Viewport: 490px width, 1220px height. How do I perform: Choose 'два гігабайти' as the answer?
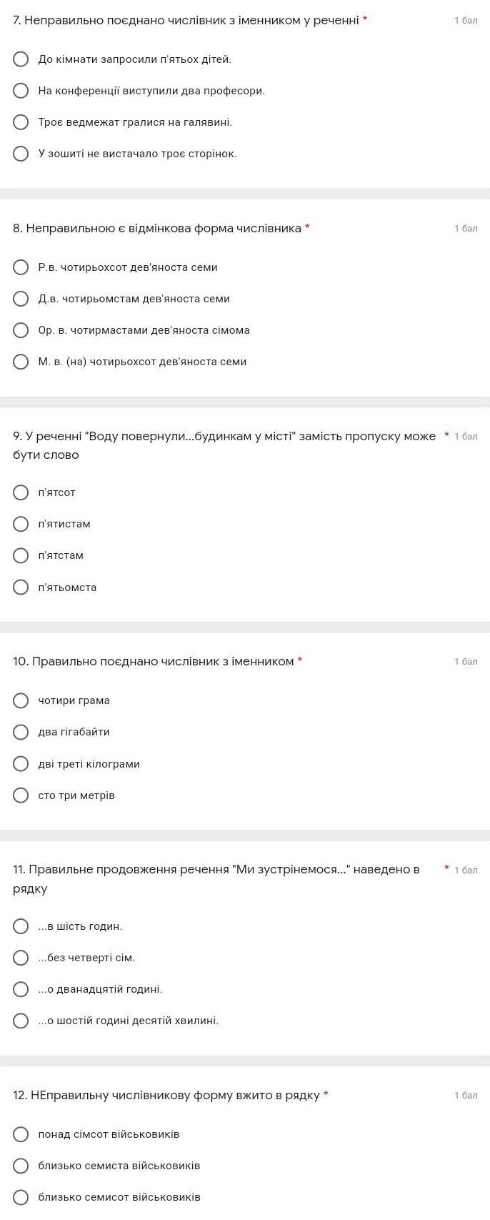point(21,732)
